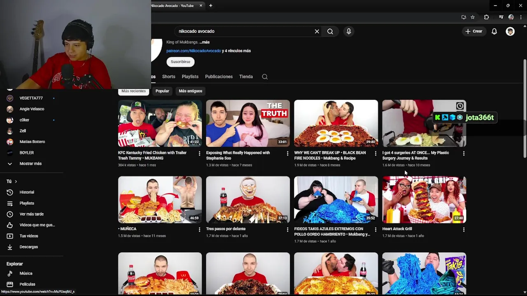The image size is (527, 296).
Task: Filter videos by Popular
Action: (x=162, y=91)
